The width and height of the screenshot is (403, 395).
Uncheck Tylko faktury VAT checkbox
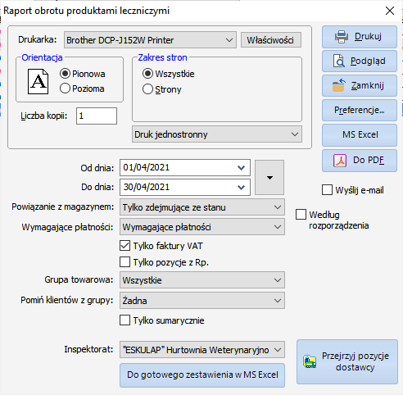coord(125,246)
